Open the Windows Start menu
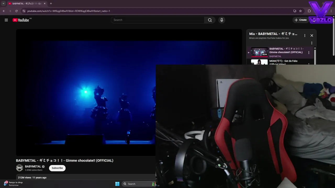Viewport: 335px width, 188px height. pyautogui.click(x=117, y=184)
